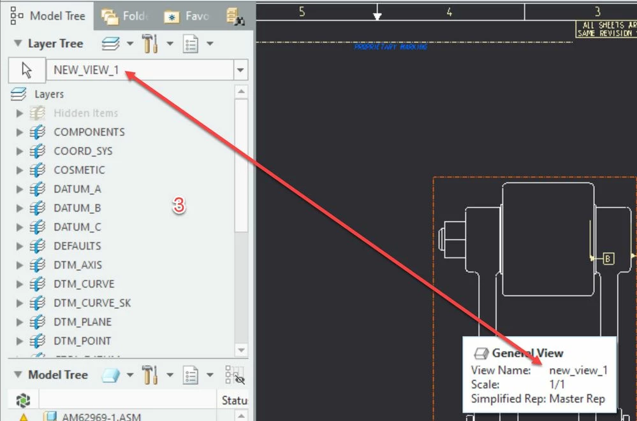The image size is (637, 421).
Task: Open the Model Tree view dropdown arrow
Action: [130, 375]
